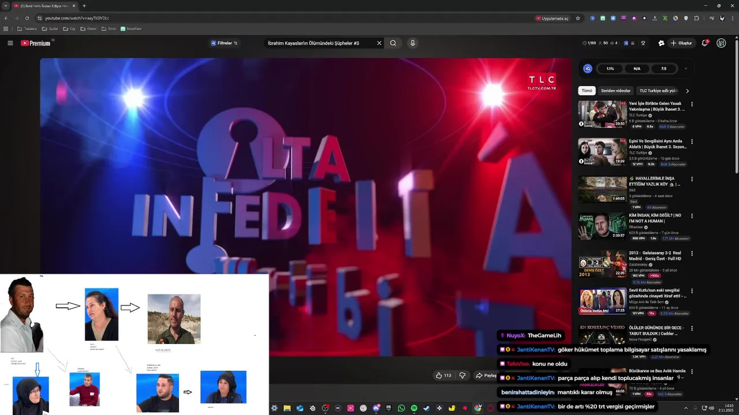
Task: Click the Paylaş share button
Action: pos(486,375)
